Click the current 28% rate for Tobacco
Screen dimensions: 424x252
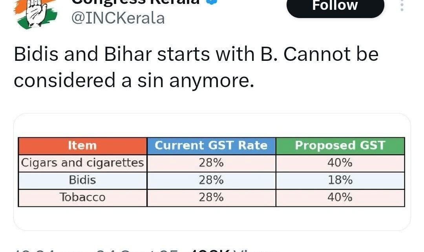(211, 197)
